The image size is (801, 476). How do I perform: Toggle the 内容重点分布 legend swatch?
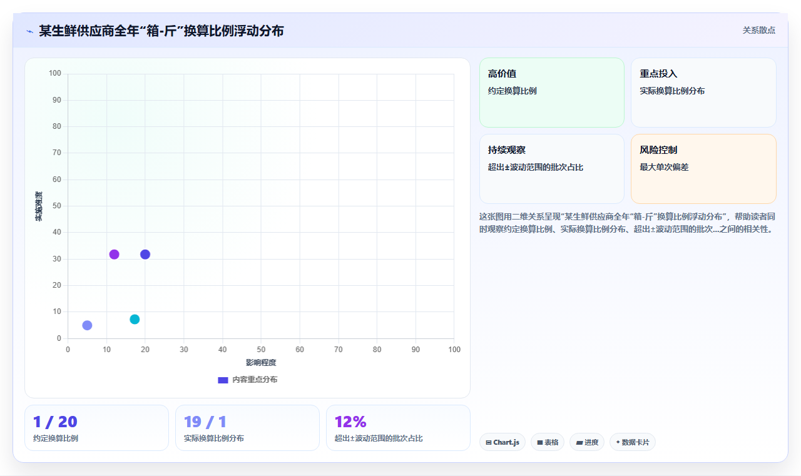pyautogui.click(x=223, y=380)
